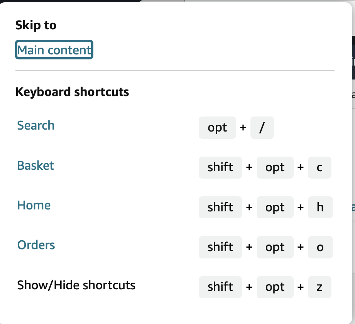The height and width of the screenshot is (324, 355).
Task: Click the shift key in Basket row
Action: [220, 167]
